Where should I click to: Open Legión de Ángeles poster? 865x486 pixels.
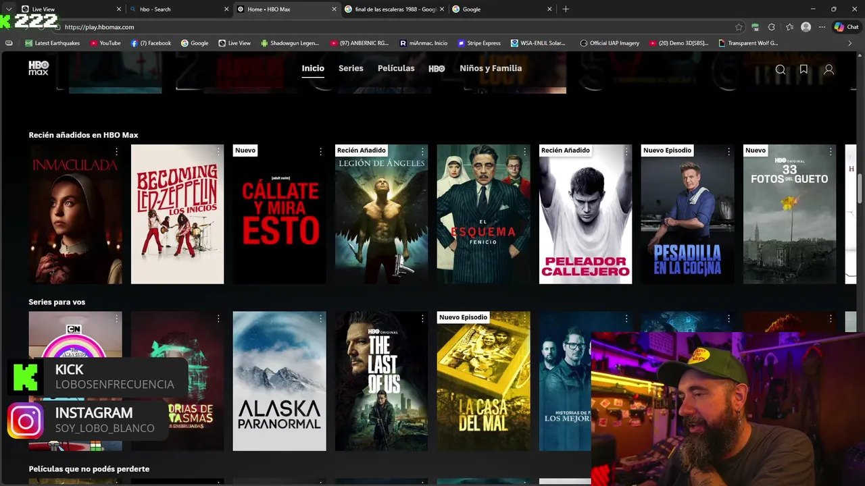pyautogui.click(x=381, y=214)
